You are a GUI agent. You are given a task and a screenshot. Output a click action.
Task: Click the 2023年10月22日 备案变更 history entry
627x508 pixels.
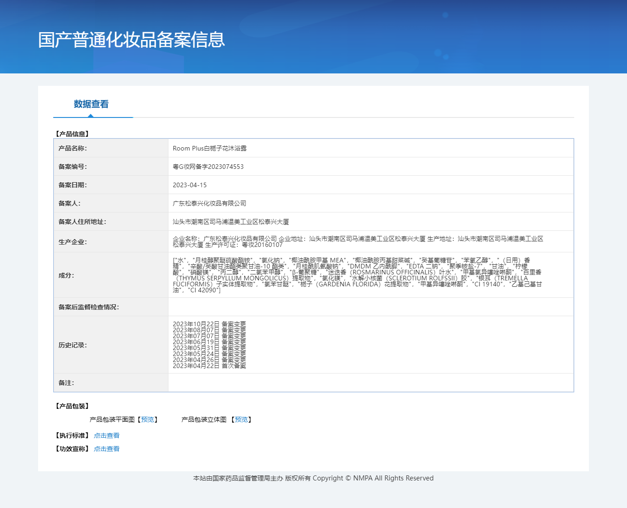[209, 324]
